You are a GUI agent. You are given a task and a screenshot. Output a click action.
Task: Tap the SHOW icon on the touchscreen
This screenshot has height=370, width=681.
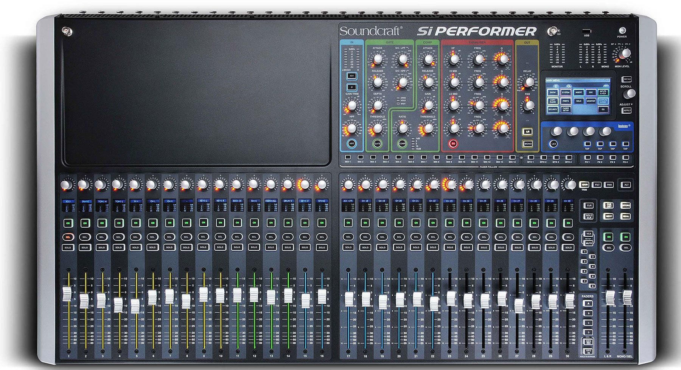pyautogui.click(x=553, y=92)
